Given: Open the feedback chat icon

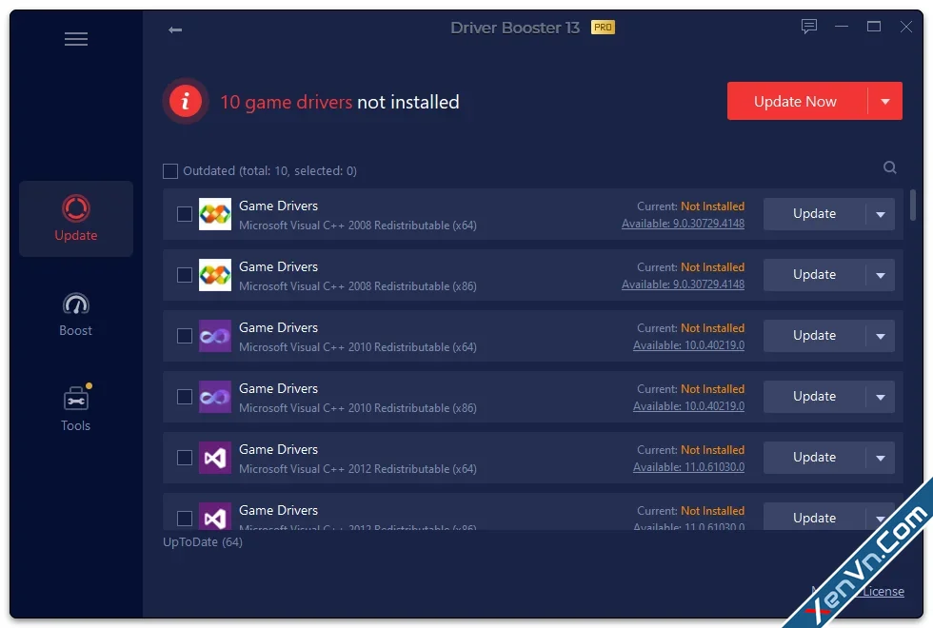Looking at the screenshot, I should pyautogui.click(x=808, y=27).
